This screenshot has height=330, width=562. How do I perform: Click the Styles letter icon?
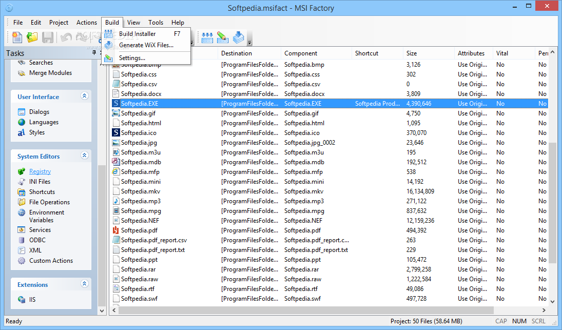point(22,132)
